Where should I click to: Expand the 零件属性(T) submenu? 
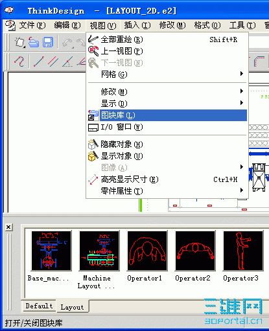(167, 191)
